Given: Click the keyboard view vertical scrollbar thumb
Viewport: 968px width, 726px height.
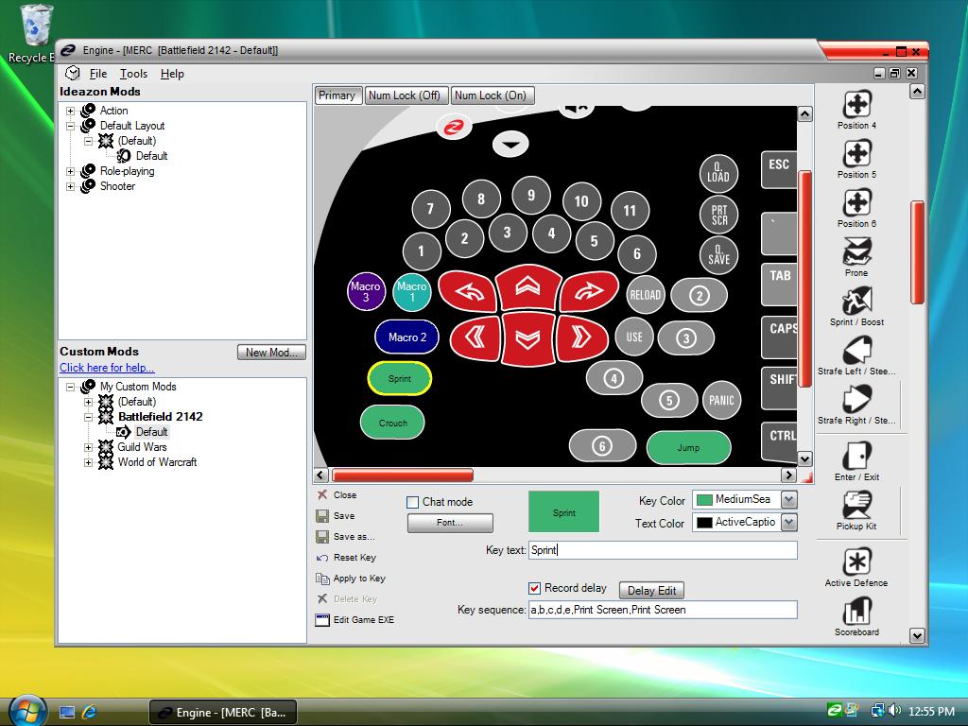Looking at the screenshot, I should pyautogui.click(x=804, y=279).
